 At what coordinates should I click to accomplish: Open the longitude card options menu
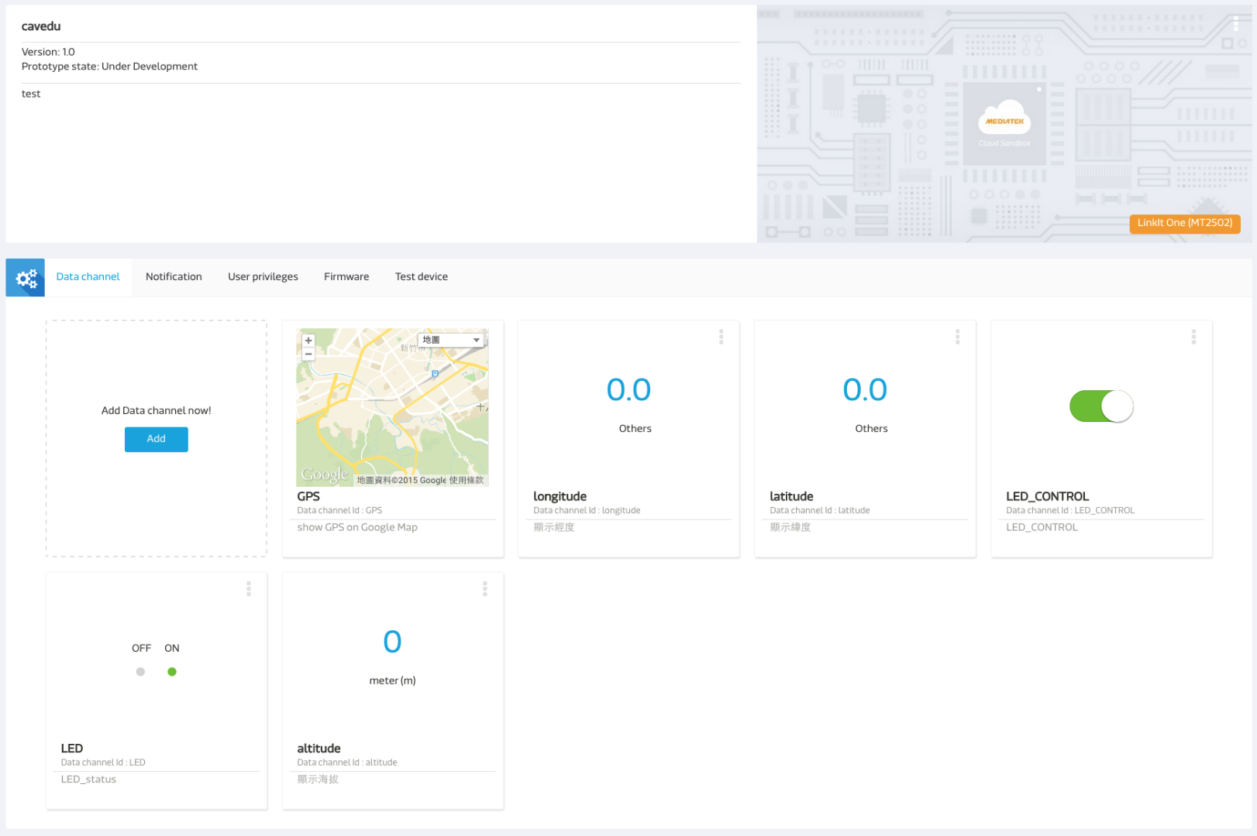point(721,337)
